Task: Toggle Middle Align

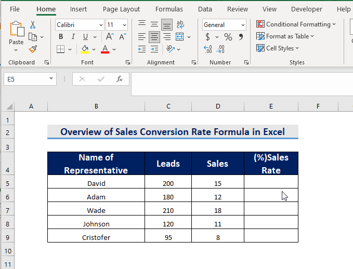Action: 154,24
